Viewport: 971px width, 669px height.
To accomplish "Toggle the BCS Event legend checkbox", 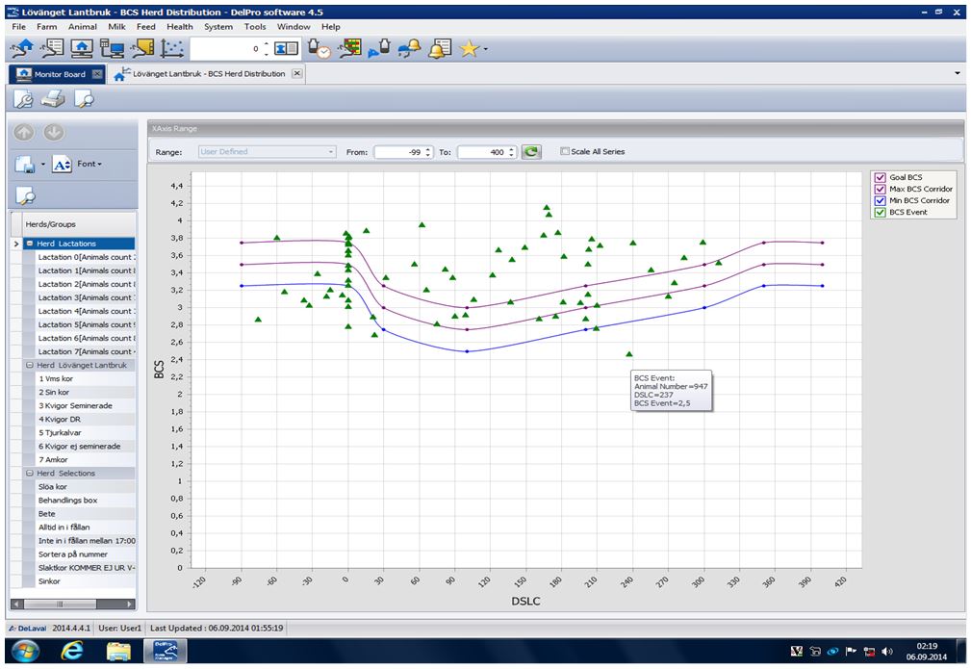I will (880, 213).
